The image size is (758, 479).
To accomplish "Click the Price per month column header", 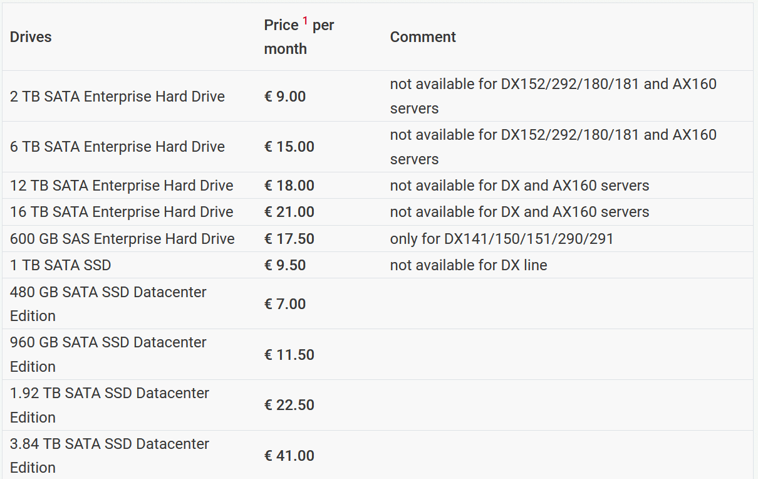I will (299, 37).
